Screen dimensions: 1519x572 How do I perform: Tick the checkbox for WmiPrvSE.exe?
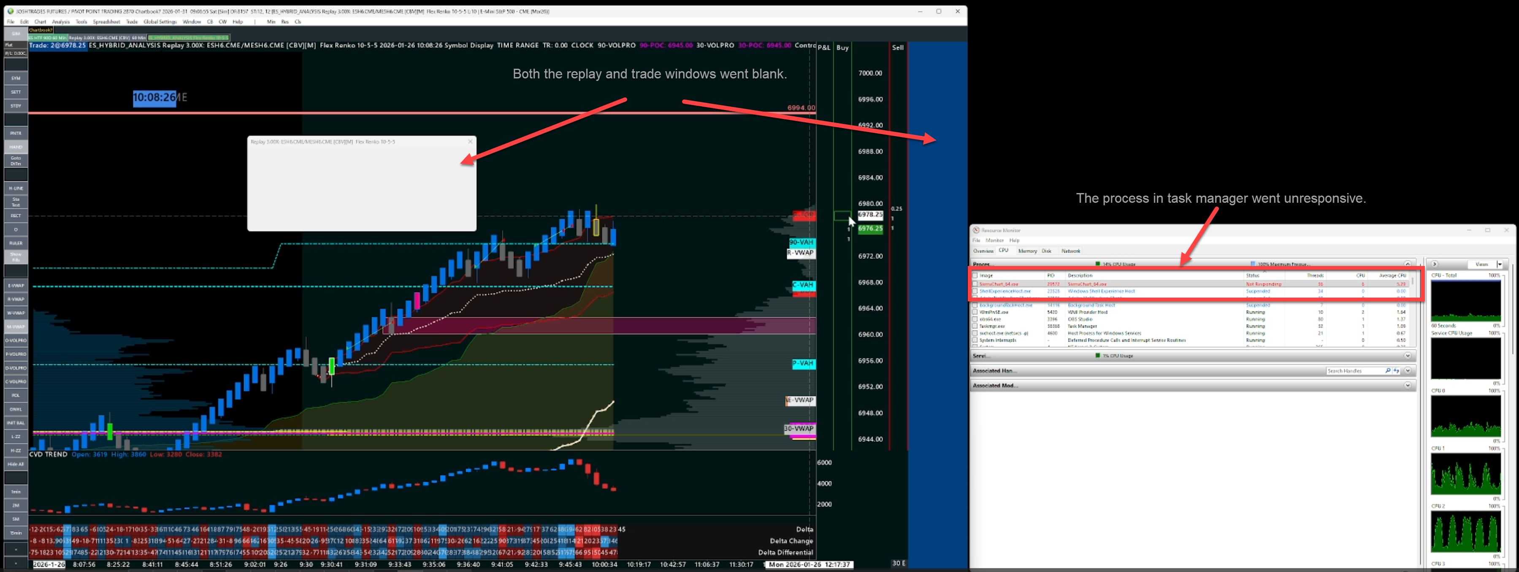(x=975, y=312)
